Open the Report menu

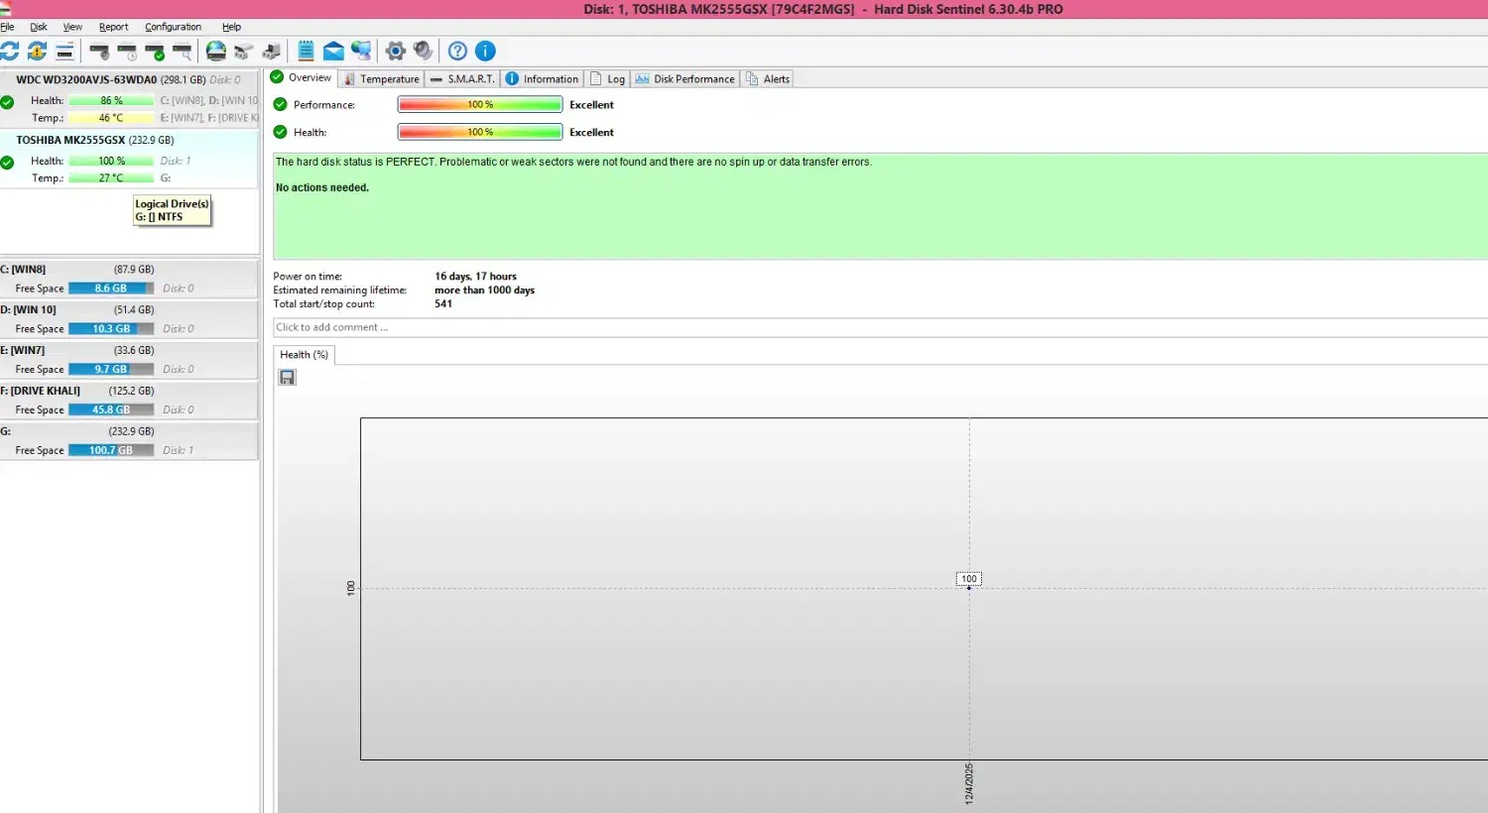point(113,27)
